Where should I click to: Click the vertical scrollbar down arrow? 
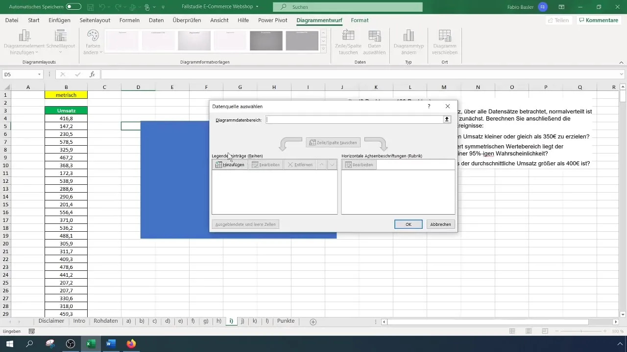[623, 314]
